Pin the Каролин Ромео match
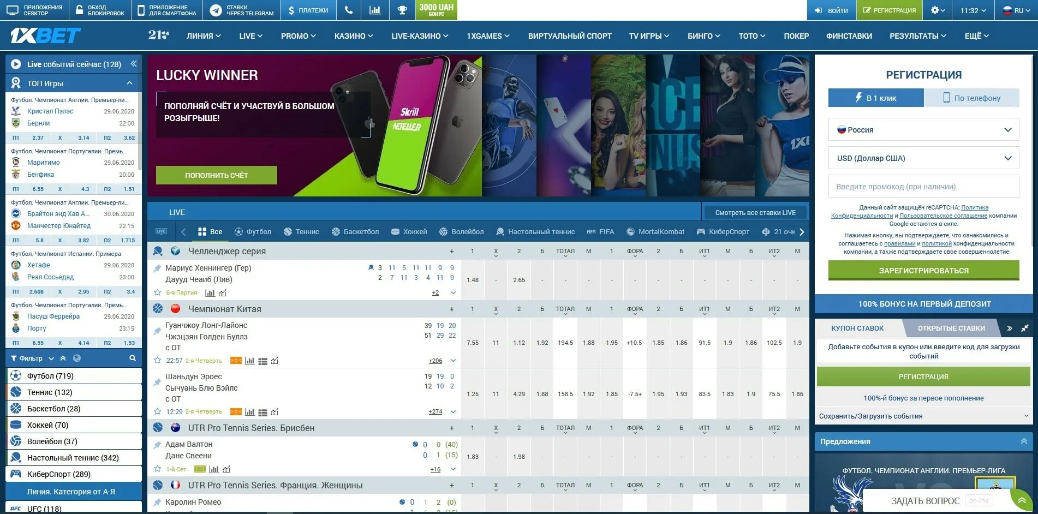This screenshot has height=514, width=1038. [x=157, y=502]
